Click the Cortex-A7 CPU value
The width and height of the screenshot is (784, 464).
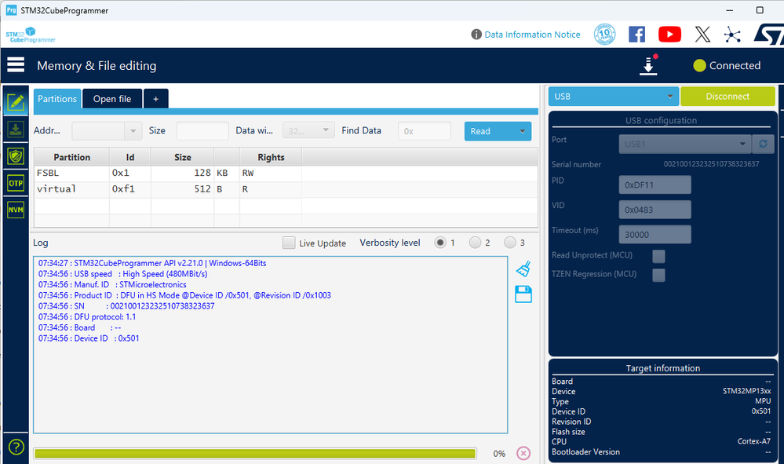point(753,441)
